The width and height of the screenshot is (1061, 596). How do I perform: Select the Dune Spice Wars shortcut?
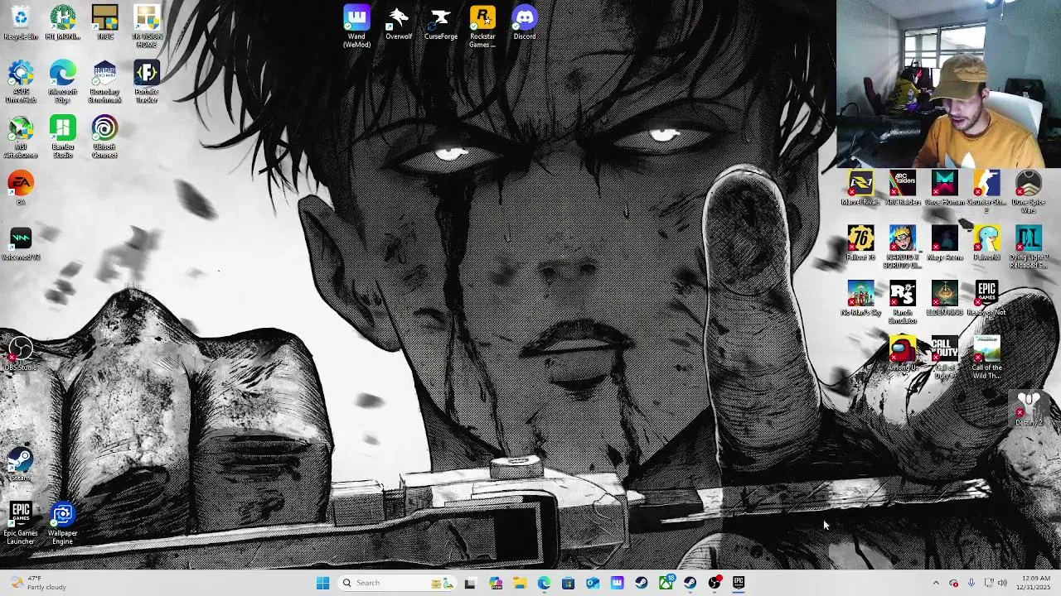(1029, 192)
